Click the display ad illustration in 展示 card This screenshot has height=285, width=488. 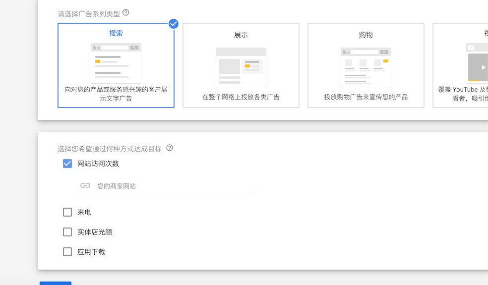241,67
